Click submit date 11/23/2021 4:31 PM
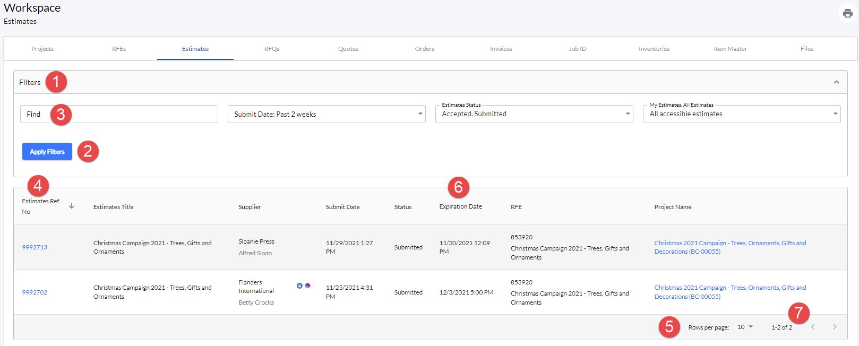859x346 pixels. tap(349, 292)
